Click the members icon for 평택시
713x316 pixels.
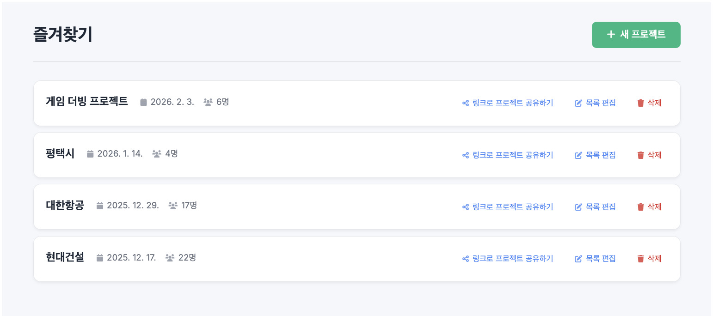pyautogui.click(x=157, y=154)
